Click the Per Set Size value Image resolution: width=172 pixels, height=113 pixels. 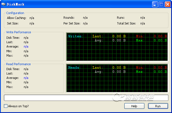coord(85,24)
